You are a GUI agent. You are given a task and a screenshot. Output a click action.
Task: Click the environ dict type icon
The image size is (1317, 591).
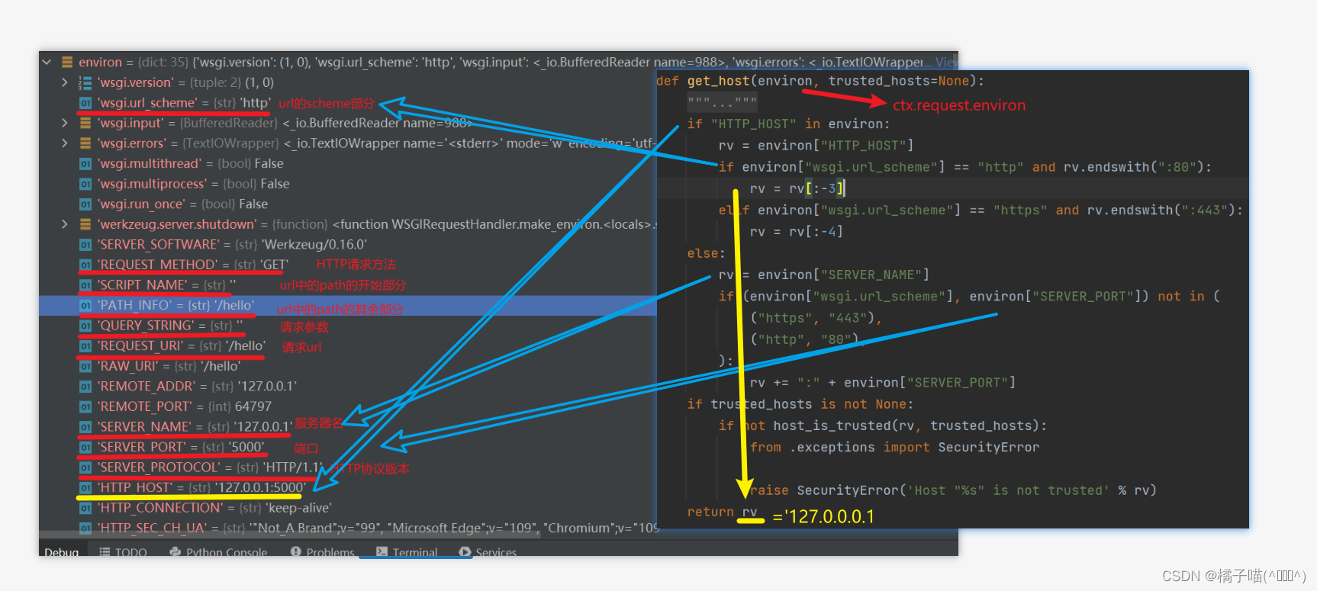pyautogui.click(x=67, y=63)
